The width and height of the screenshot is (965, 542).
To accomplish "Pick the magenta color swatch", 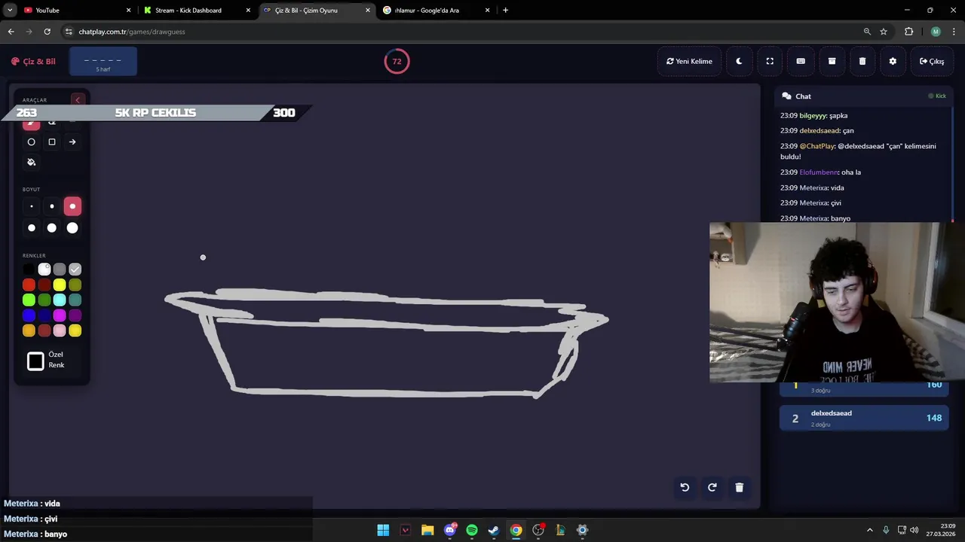I will [x=60, y=315].
